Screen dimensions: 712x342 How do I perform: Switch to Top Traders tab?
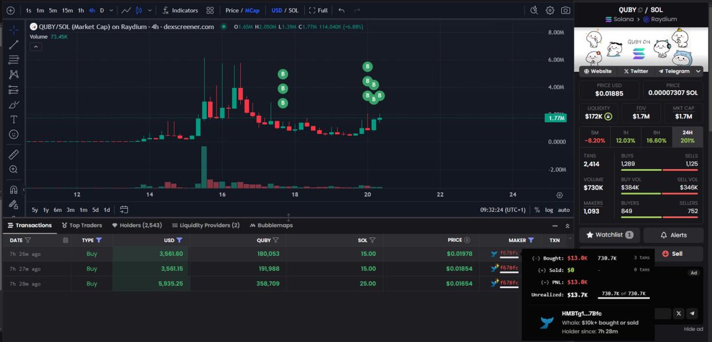(x=82, y=225)
